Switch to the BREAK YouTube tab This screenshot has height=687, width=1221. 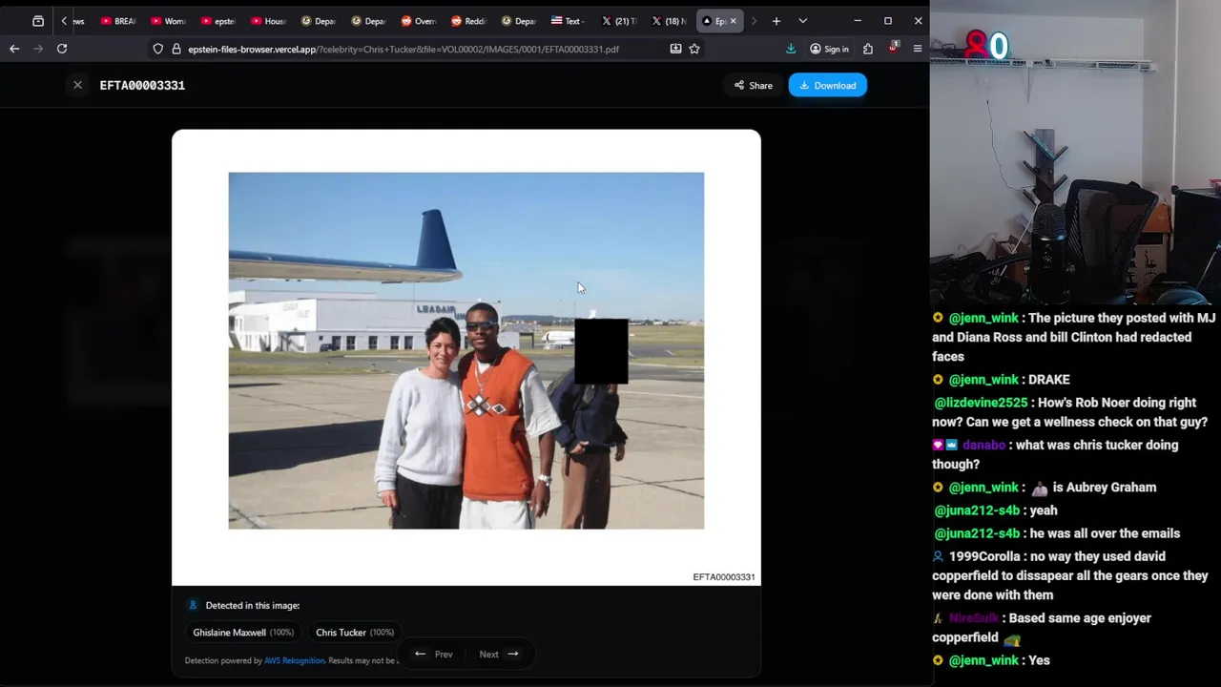[x=117, y=21]
